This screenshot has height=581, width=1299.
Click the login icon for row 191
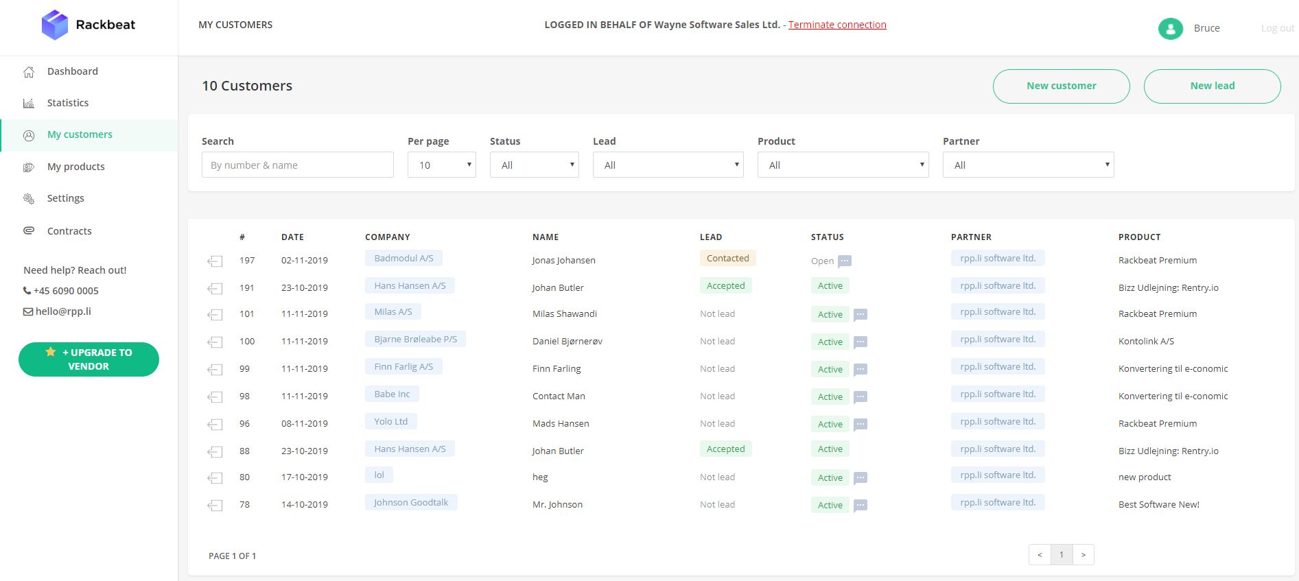[x=215, y=288]
